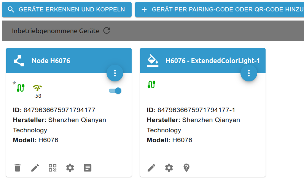Click the node tree icon in header
The height and width of the screenshot is (189, 304).
tap(19, 60)
